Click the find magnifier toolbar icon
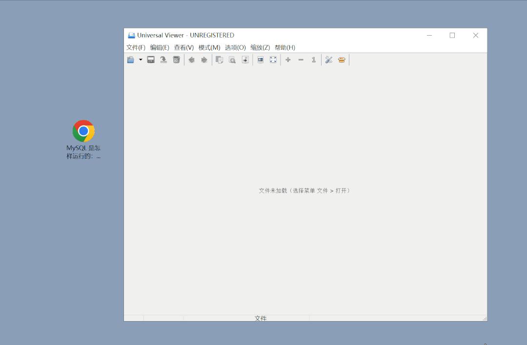527x345 pixels. 232,60
